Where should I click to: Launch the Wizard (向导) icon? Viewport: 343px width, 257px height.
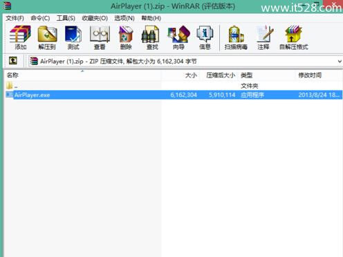(x=178, y=37)
